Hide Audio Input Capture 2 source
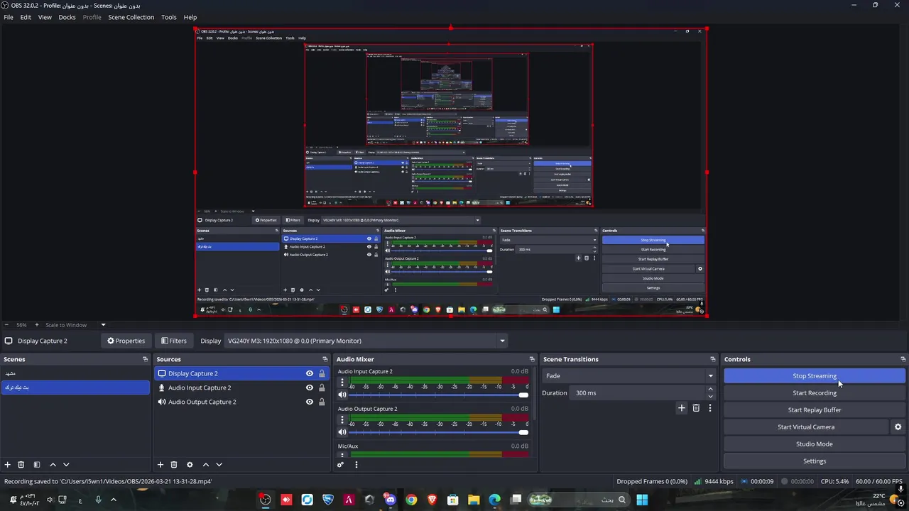 310,388
